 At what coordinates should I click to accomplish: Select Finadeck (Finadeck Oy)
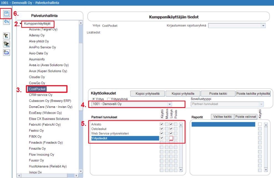[46, 142]
